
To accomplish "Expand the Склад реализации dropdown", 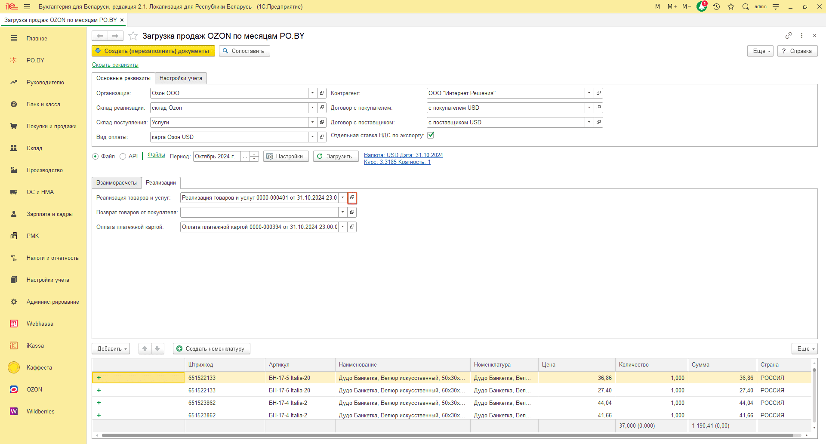I will [x=313, y=108].
